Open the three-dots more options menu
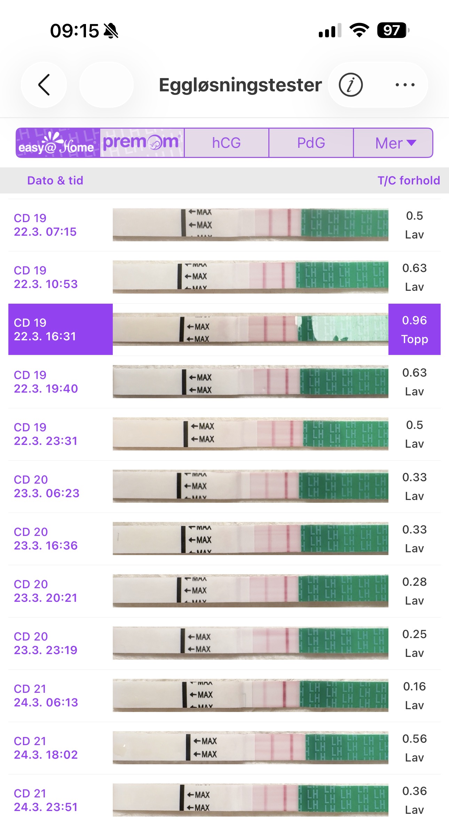449x826 pixels. pos(405,85)
